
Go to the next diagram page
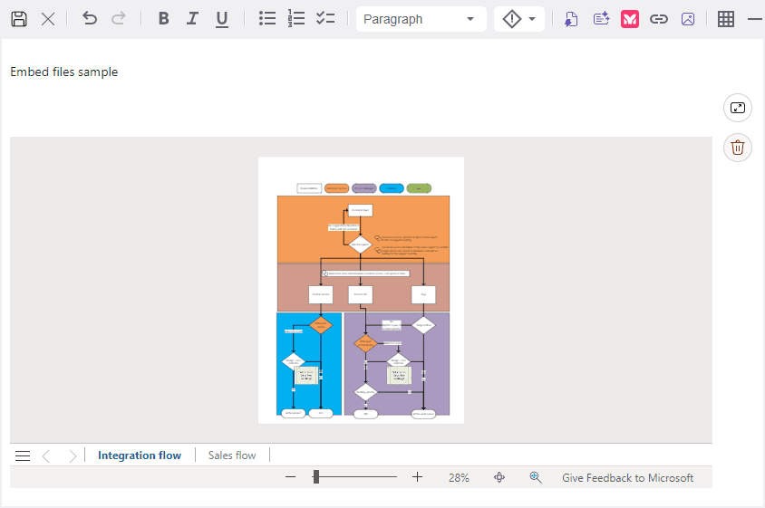pyautogui.click(x=73, y=455)
